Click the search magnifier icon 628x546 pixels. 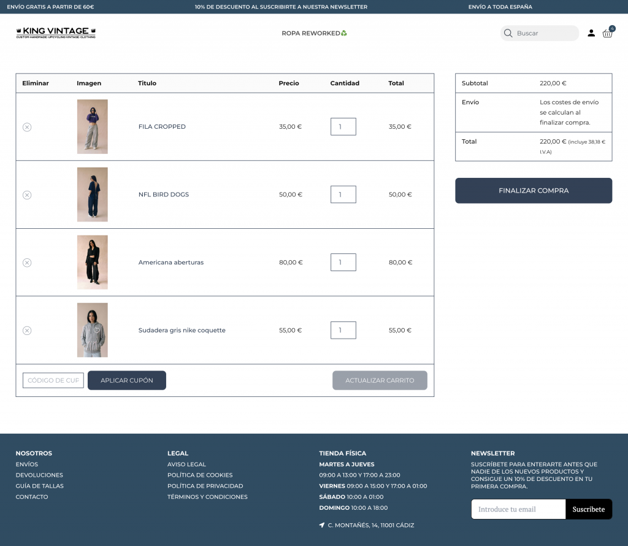[x=508, y=33]
